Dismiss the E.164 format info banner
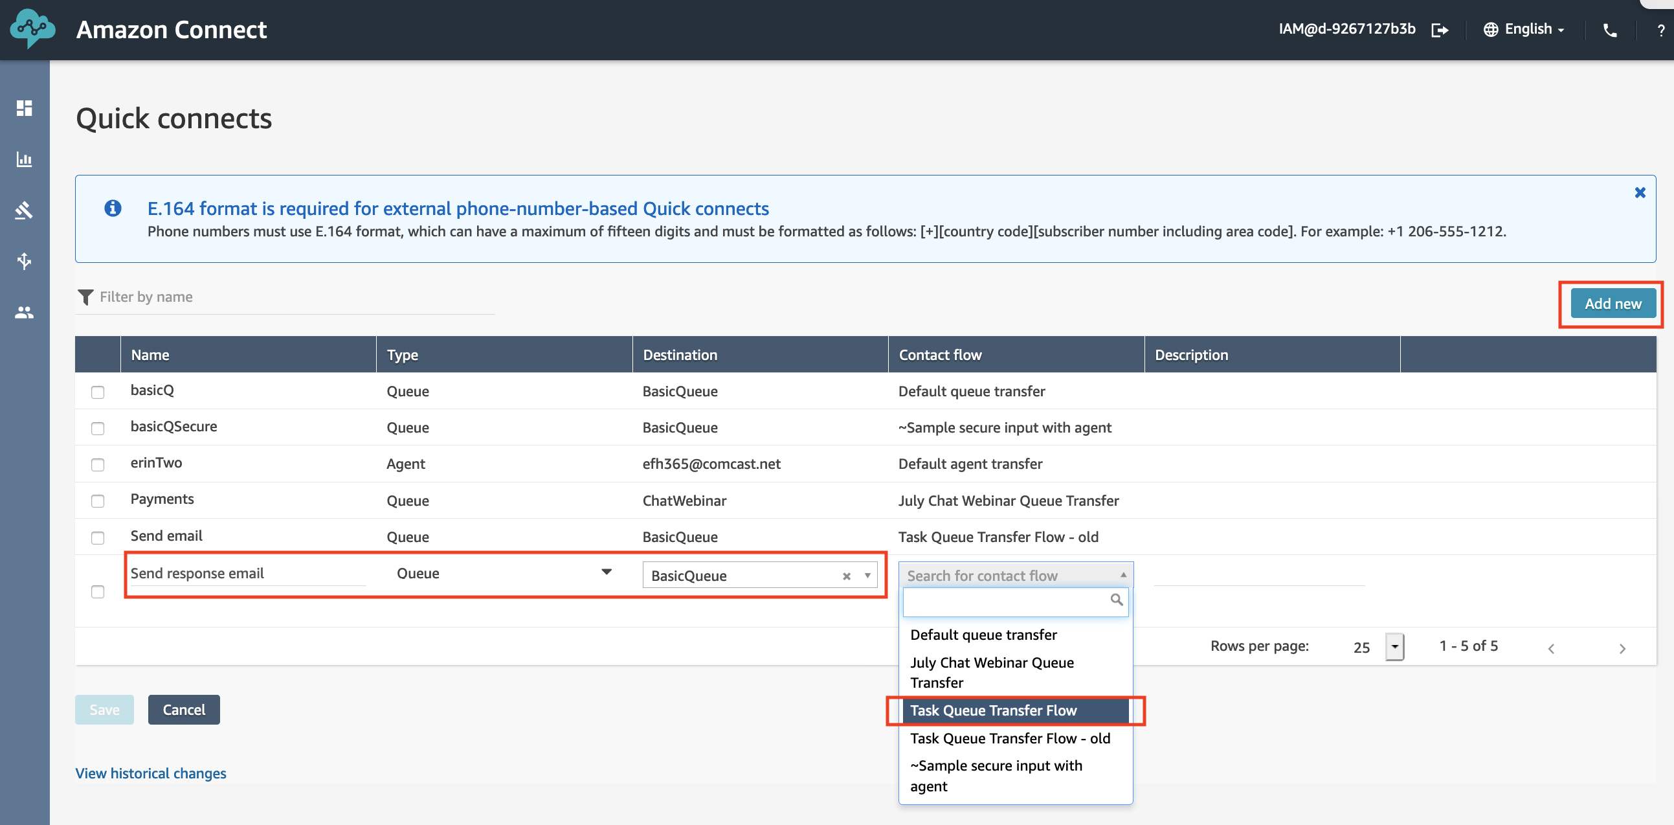 tap(1640, 193)
